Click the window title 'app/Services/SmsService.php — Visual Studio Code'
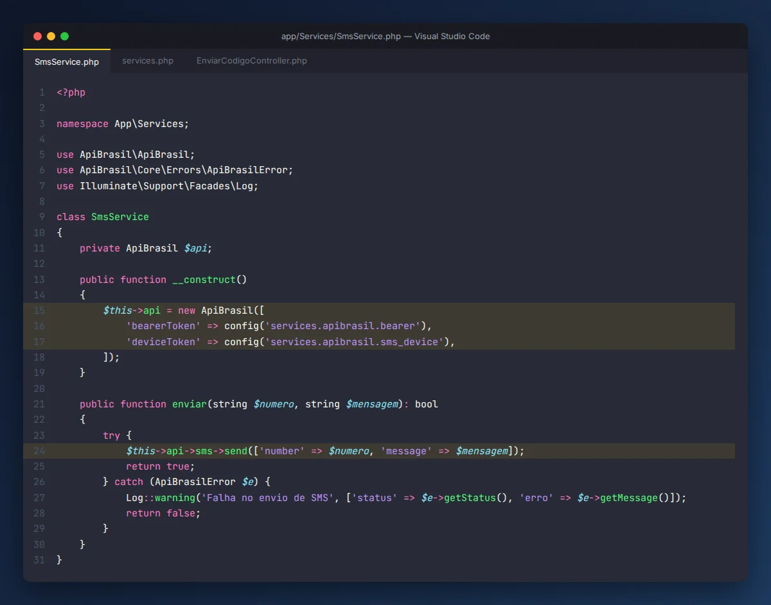The width and height of the screenshot is (771, 605). (x=385, y=37)
